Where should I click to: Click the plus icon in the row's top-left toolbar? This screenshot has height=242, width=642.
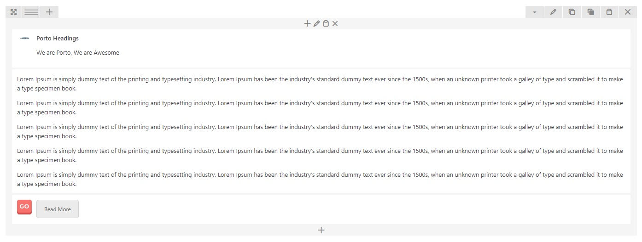click(x=49, y=12)
